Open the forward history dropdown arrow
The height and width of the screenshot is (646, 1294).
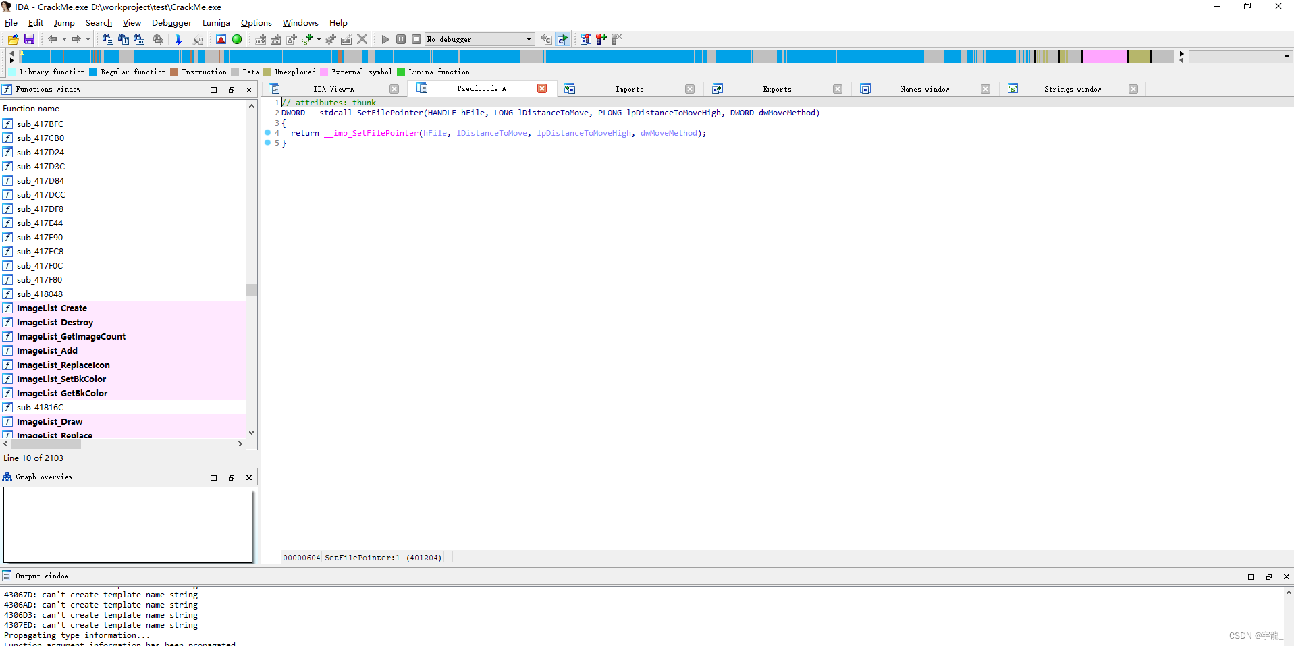[x=88, y=39]
